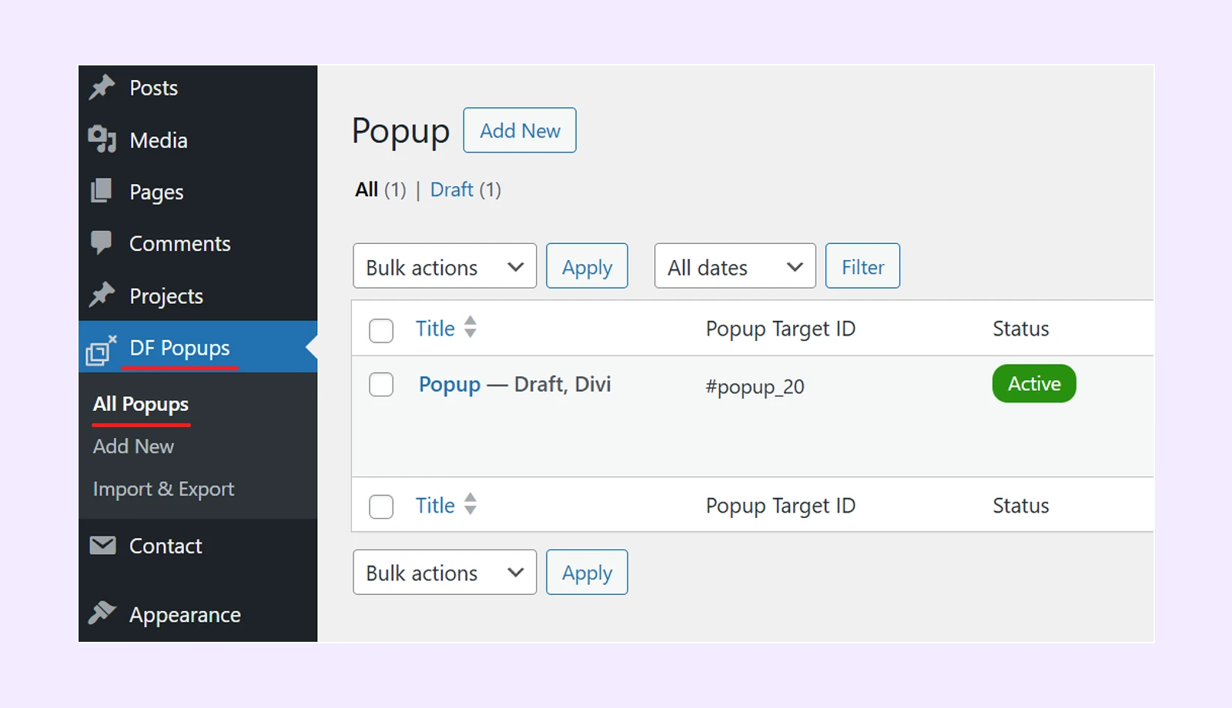
Task: Tick the select-all checkbox in the table footer
Action: [x=381, y=506]
